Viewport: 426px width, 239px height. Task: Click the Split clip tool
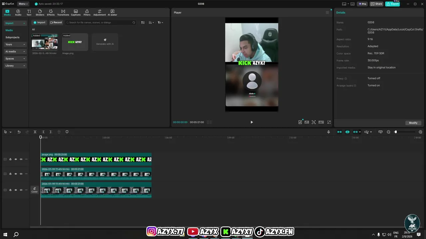[x=35, y=132]
